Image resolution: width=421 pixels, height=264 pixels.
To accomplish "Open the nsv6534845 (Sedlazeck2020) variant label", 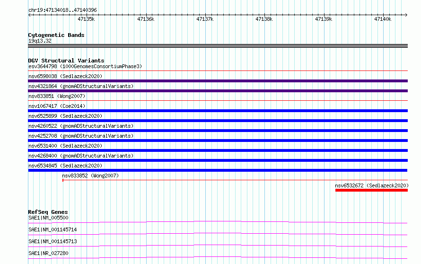I will click(x=65, y=166).
